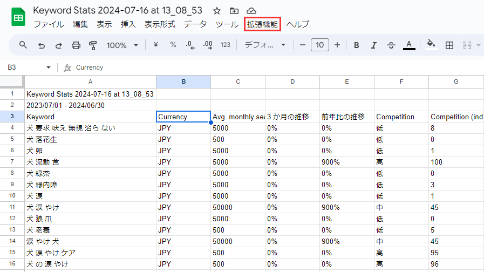
Task: Click the print icon
Action: (x=76, y=45)
